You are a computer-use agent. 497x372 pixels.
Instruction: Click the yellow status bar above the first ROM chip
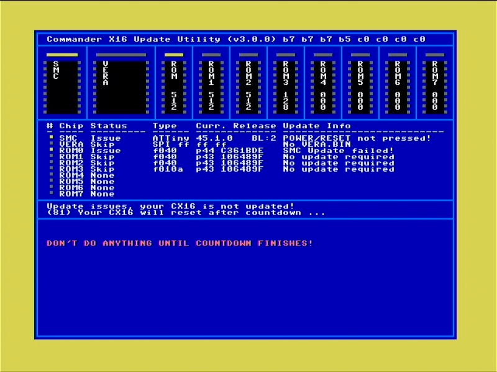click(174, 55)
